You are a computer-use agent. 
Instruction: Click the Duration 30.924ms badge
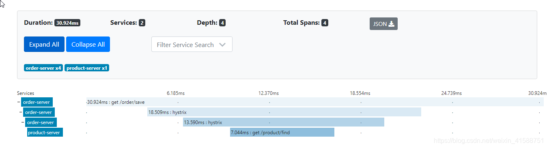point(67,23)
